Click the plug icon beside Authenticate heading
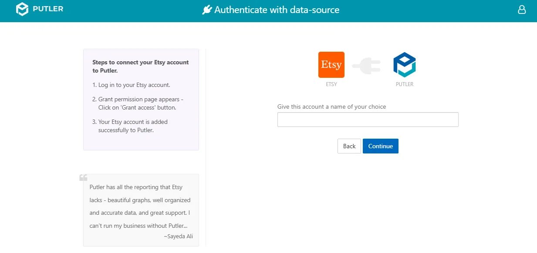The width and height of the screenshot is (537, 253). (x=207, y=10)
